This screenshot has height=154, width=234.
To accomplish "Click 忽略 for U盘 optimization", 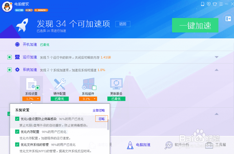I will pos(101,119).
